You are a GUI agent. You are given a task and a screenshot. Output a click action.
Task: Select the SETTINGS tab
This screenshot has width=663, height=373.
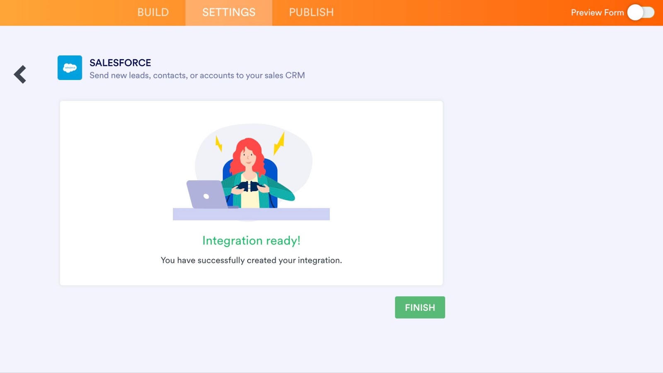(x=229, y=12)
